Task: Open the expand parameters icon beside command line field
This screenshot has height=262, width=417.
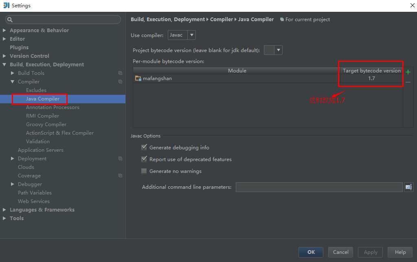Action: (x=409, y=187)
